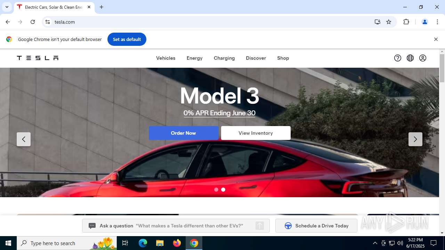
Task: Click the steering wheel icon on Schedule a Drive
Action: pyautogui.click(x=288, y=226)
